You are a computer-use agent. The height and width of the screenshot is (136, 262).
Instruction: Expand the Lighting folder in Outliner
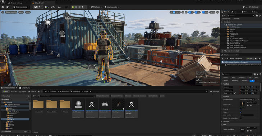(226, 29)
